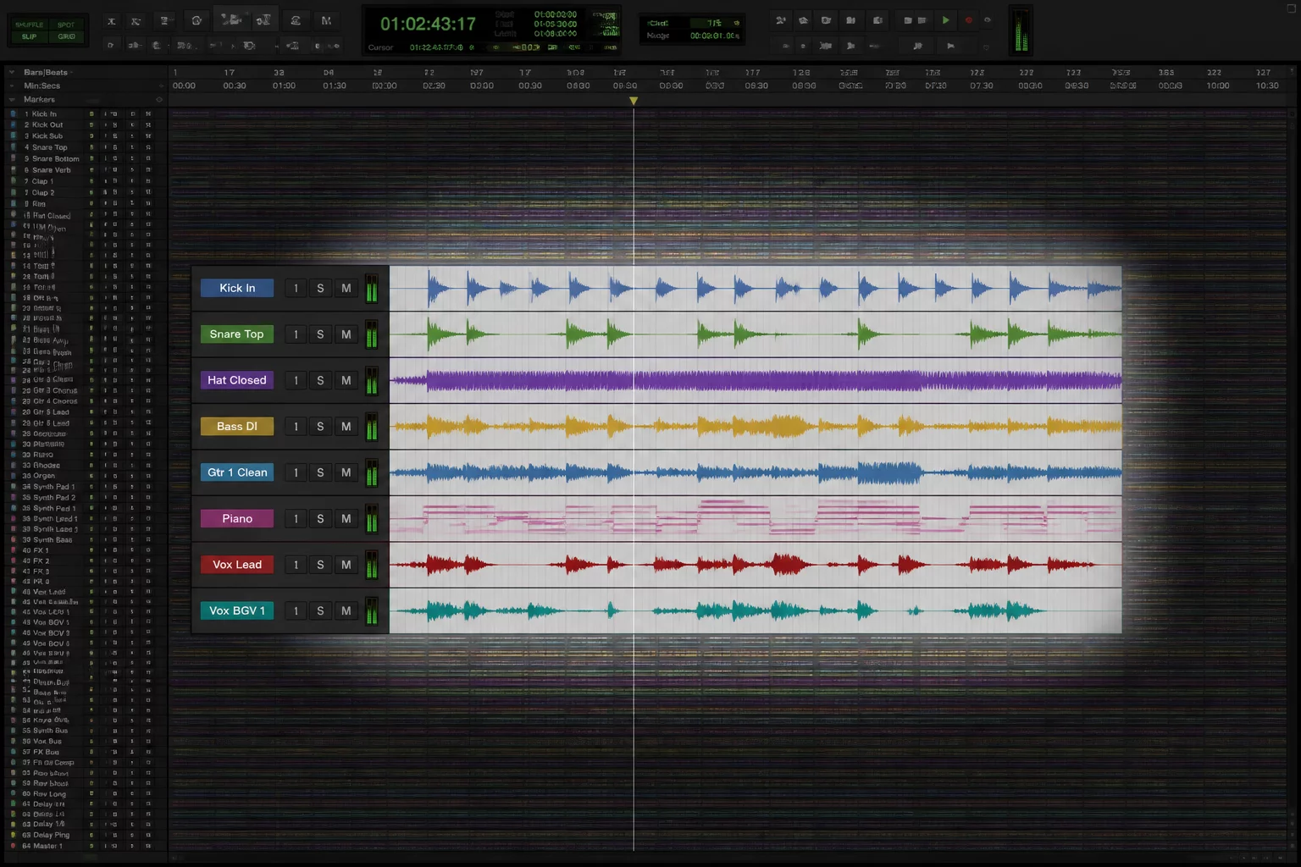Click the level meter on the Kick In track
The height and width of the screenshot is (867, 1301).
[372, 289]
